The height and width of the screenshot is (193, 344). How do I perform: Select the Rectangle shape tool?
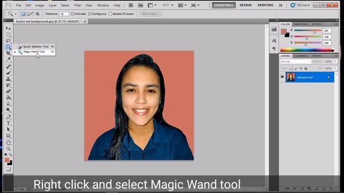pyautogui.click(x=9, y=136)
